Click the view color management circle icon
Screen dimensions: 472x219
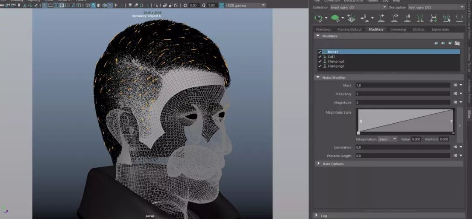point(222,5)
